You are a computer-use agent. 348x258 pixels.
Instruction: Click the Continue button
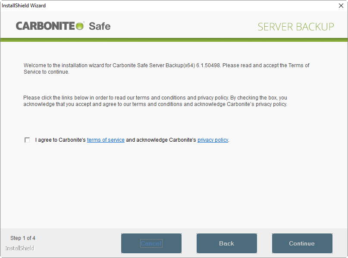pyautogui.click(x=302, y=243)
